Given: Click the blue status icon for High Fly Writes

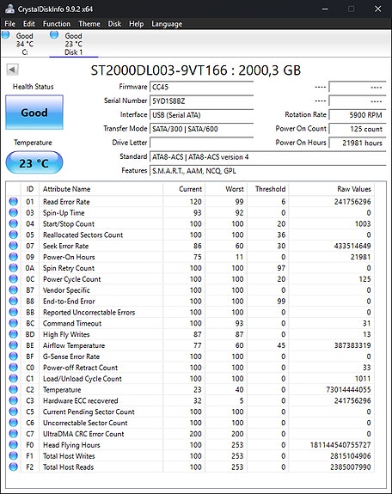Looking at the screenshot, I should (14, 334).
